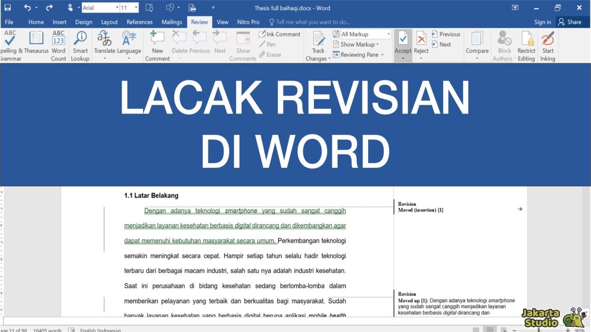Redo the last undone action

point(50,7)
